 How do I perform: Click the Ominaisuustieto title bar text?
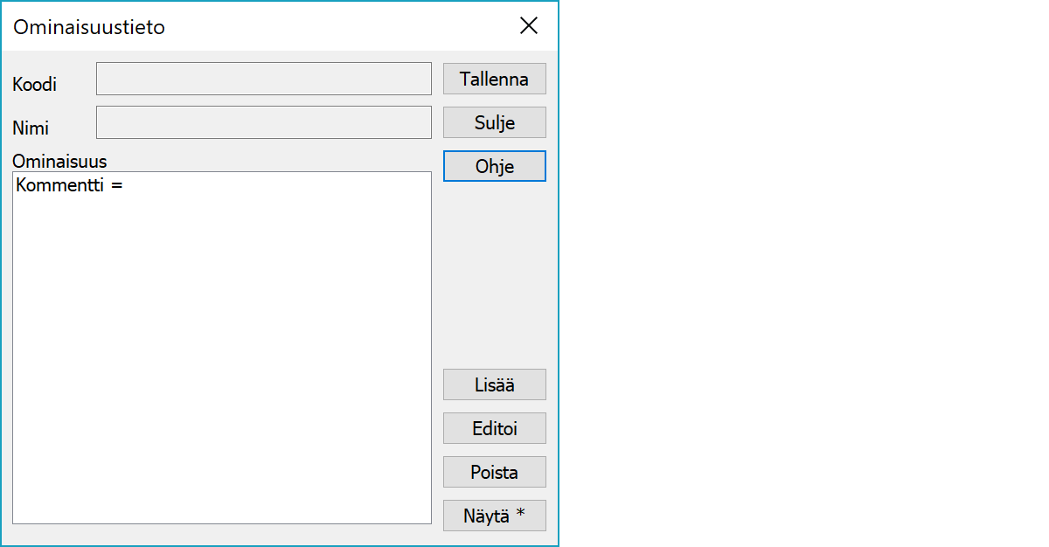(x=89, y=27)
